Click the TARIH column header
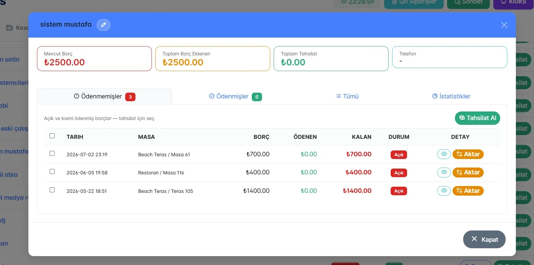 75,137
